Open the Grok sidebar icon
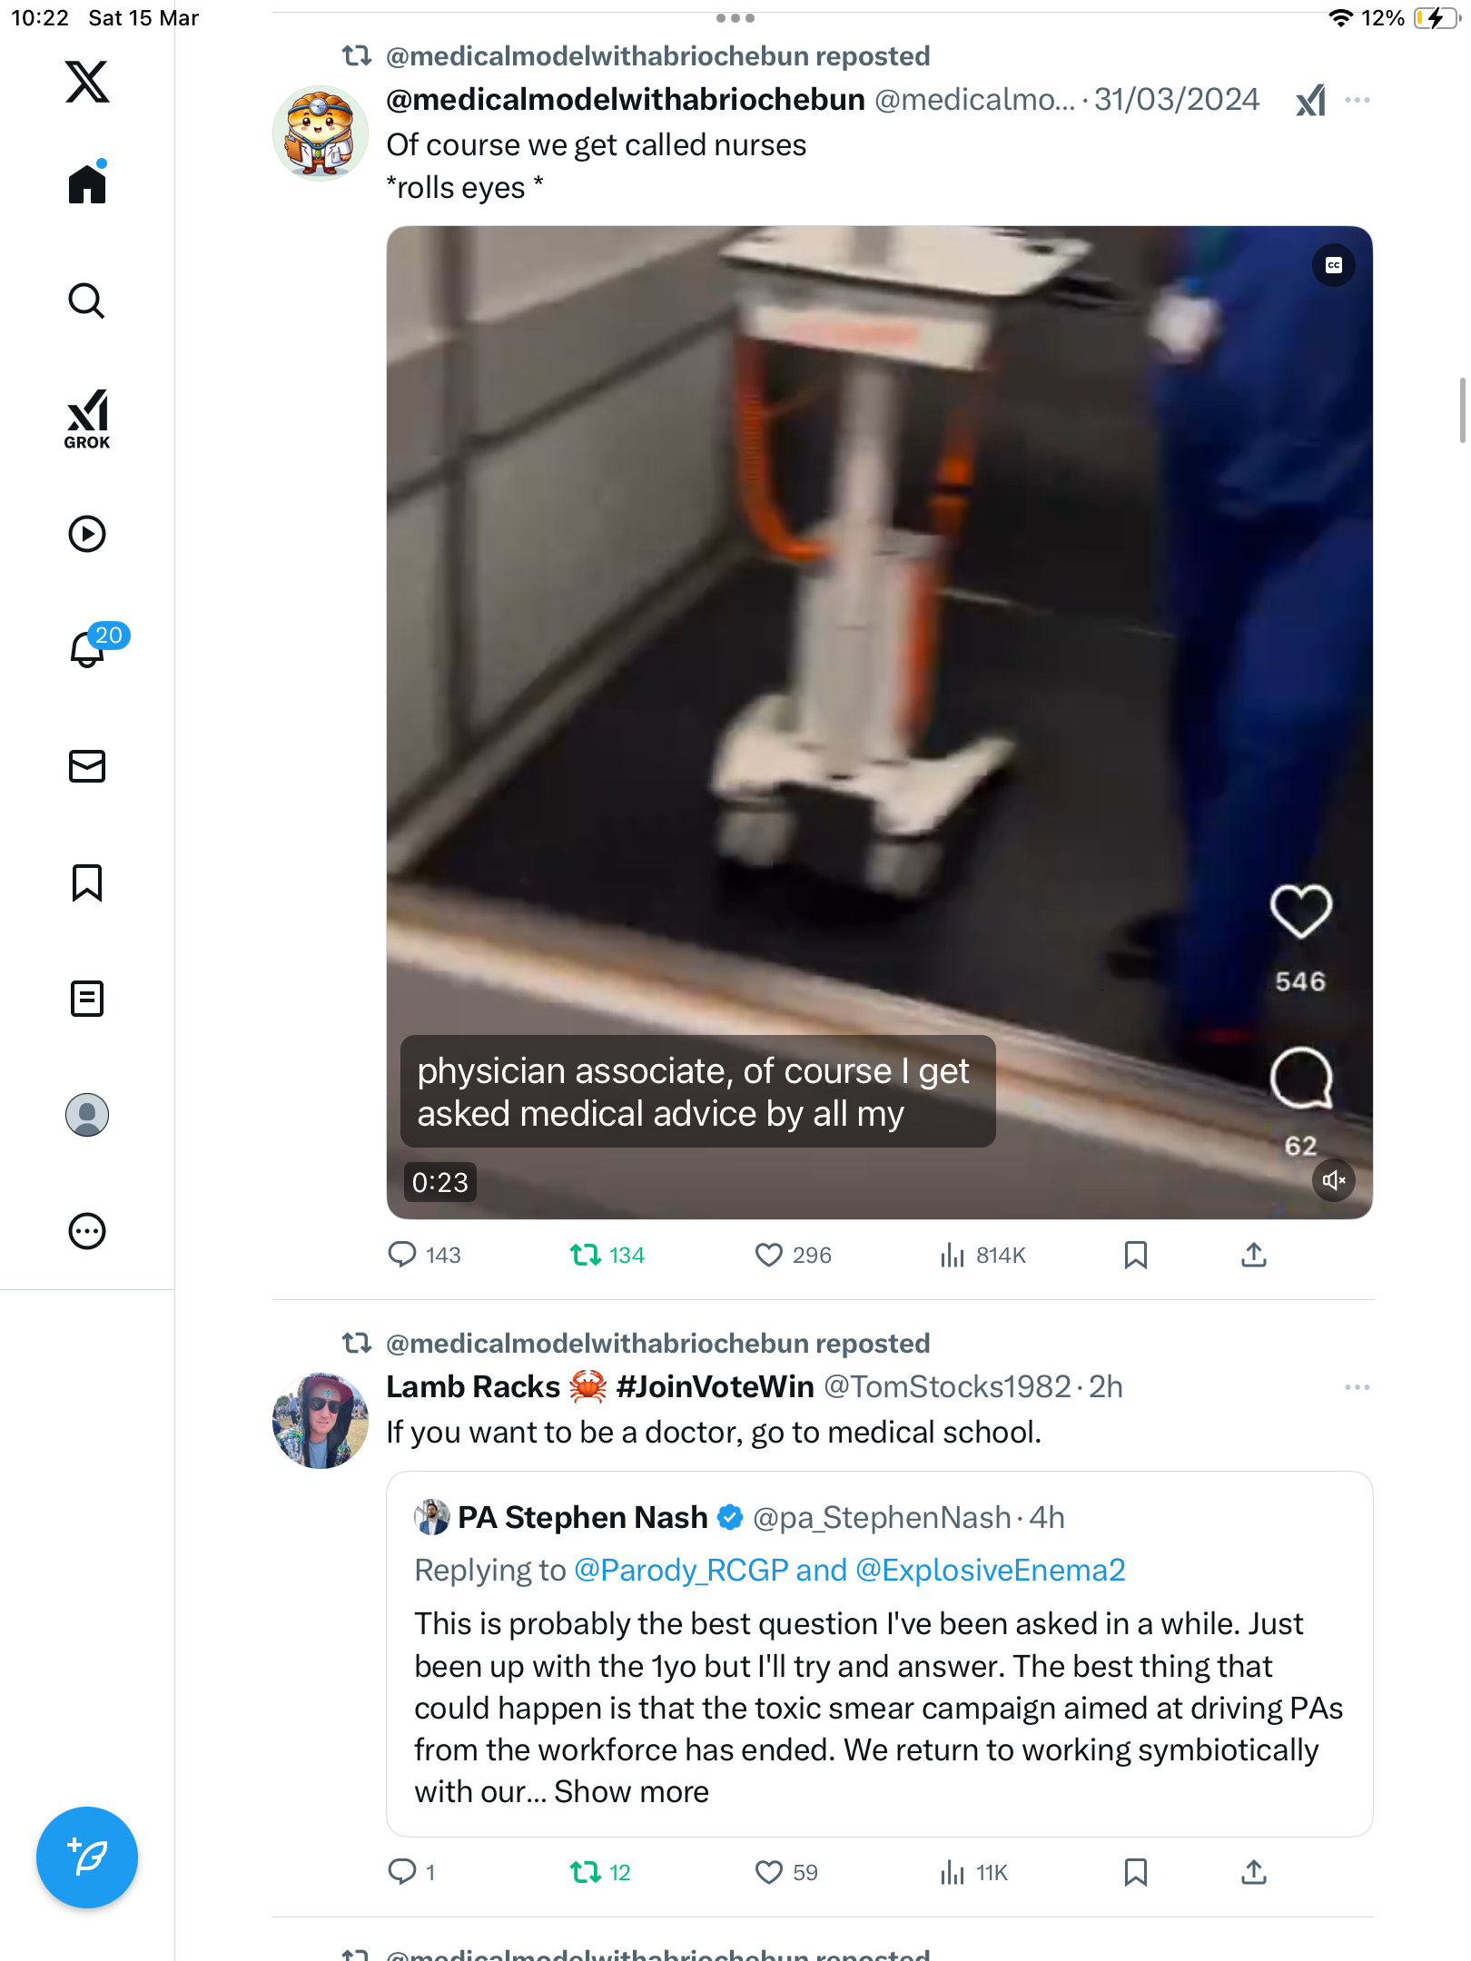This screenshot has height=1961, width=1471. pyautogui.click(x=87, y=419)
